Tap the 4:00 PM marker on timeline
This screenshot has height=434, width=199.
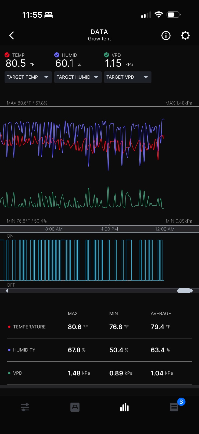109,229
